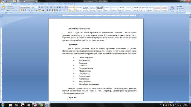The height and width of the screenshot is (107, 191).
Task: Apply red font color
Action: [x=43, y=10]
